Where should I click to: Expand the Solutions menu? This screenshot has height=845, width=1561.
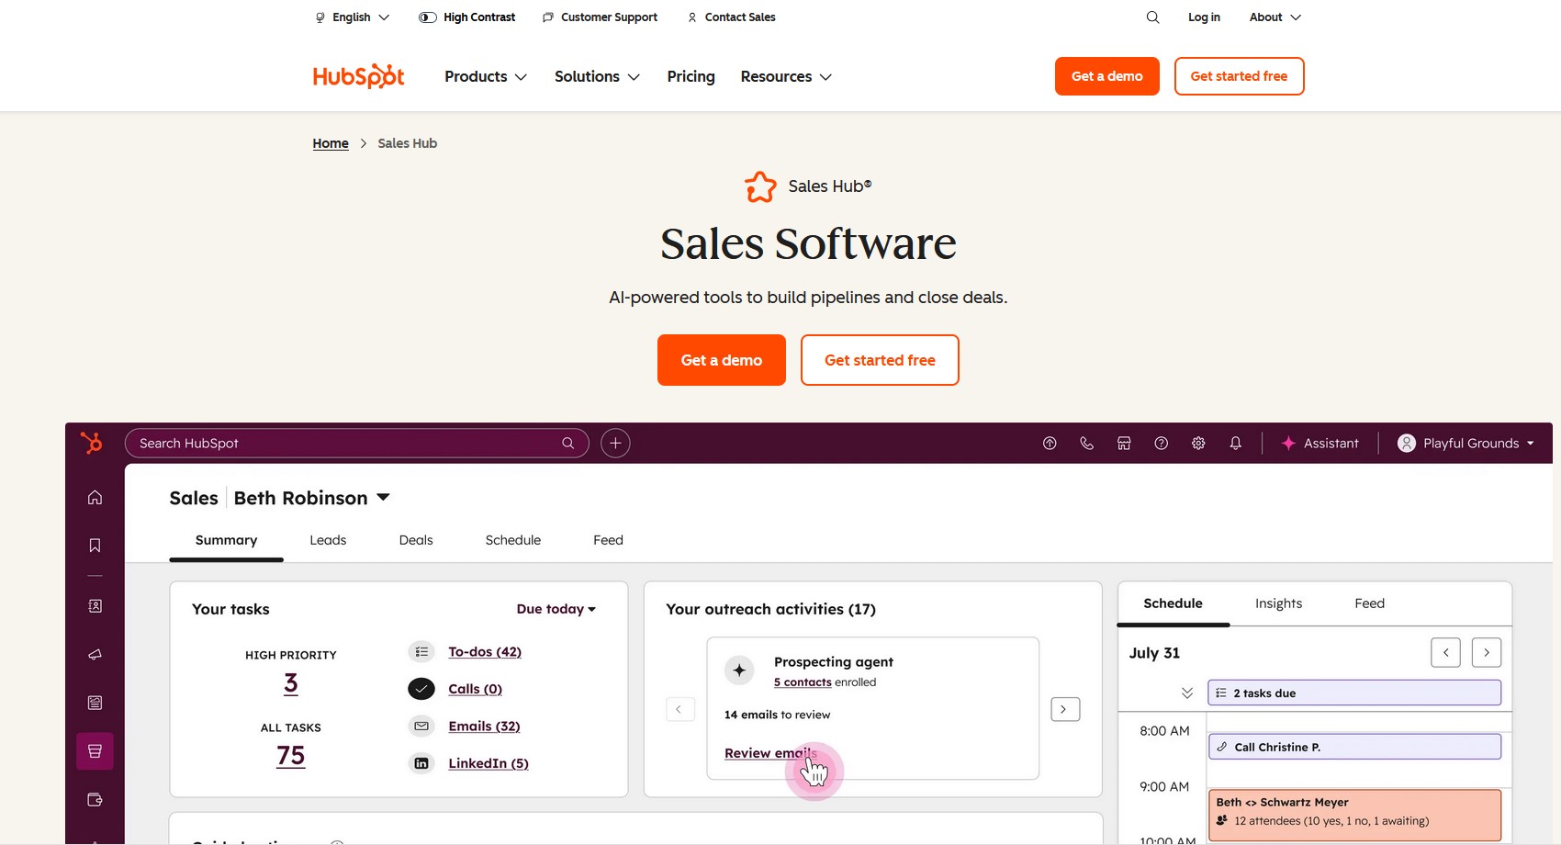tap(597, 77)
